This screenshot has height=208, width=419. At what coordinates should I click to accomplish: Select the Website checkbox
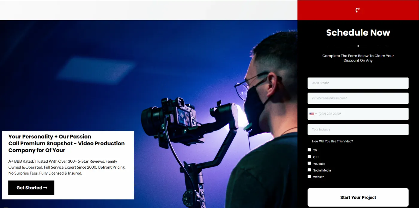(309, 176)
